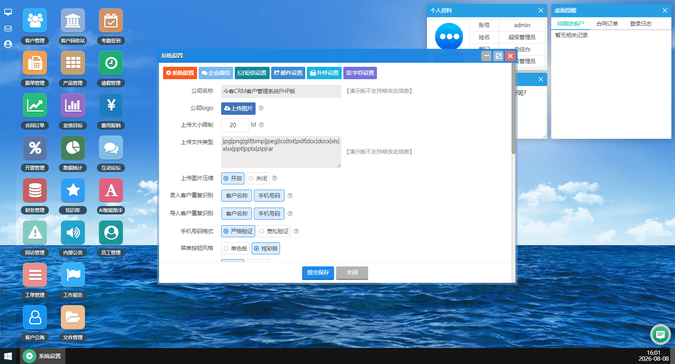Screen dimensions: 675x364
Task: Choose 炫彩版 menu button style
Action: (266, 248)
